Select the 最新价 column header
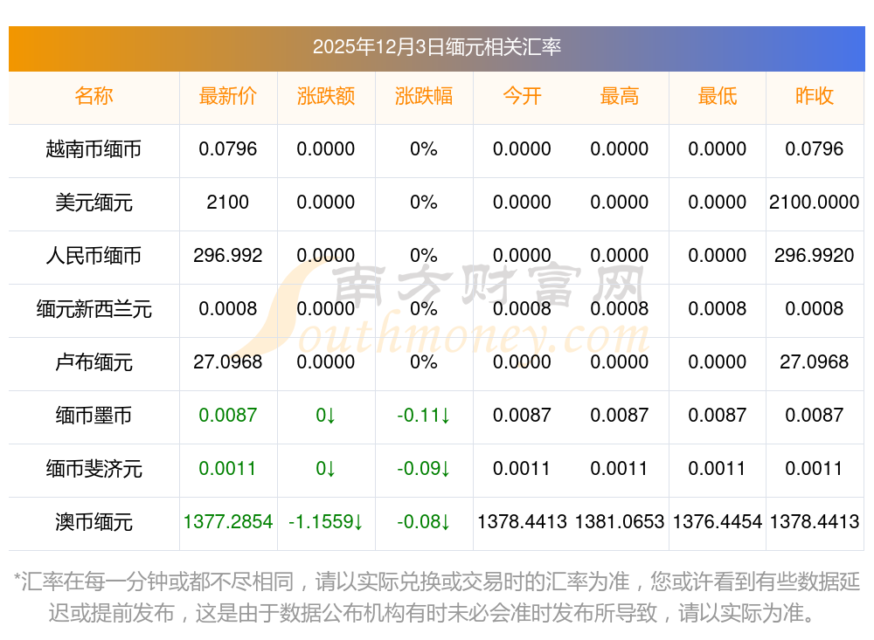This screenshot has width=874, height=640. coord(228,96)
